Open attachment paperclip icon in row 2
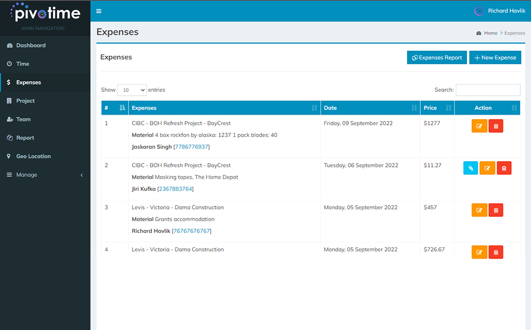 coord(471,168)
